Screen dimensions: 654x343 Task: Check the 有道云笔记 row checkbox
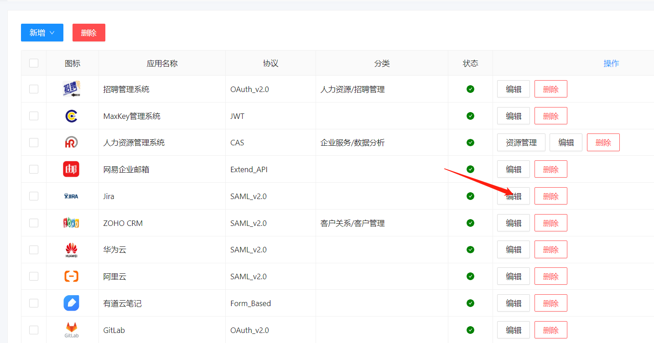click(34, 303)
